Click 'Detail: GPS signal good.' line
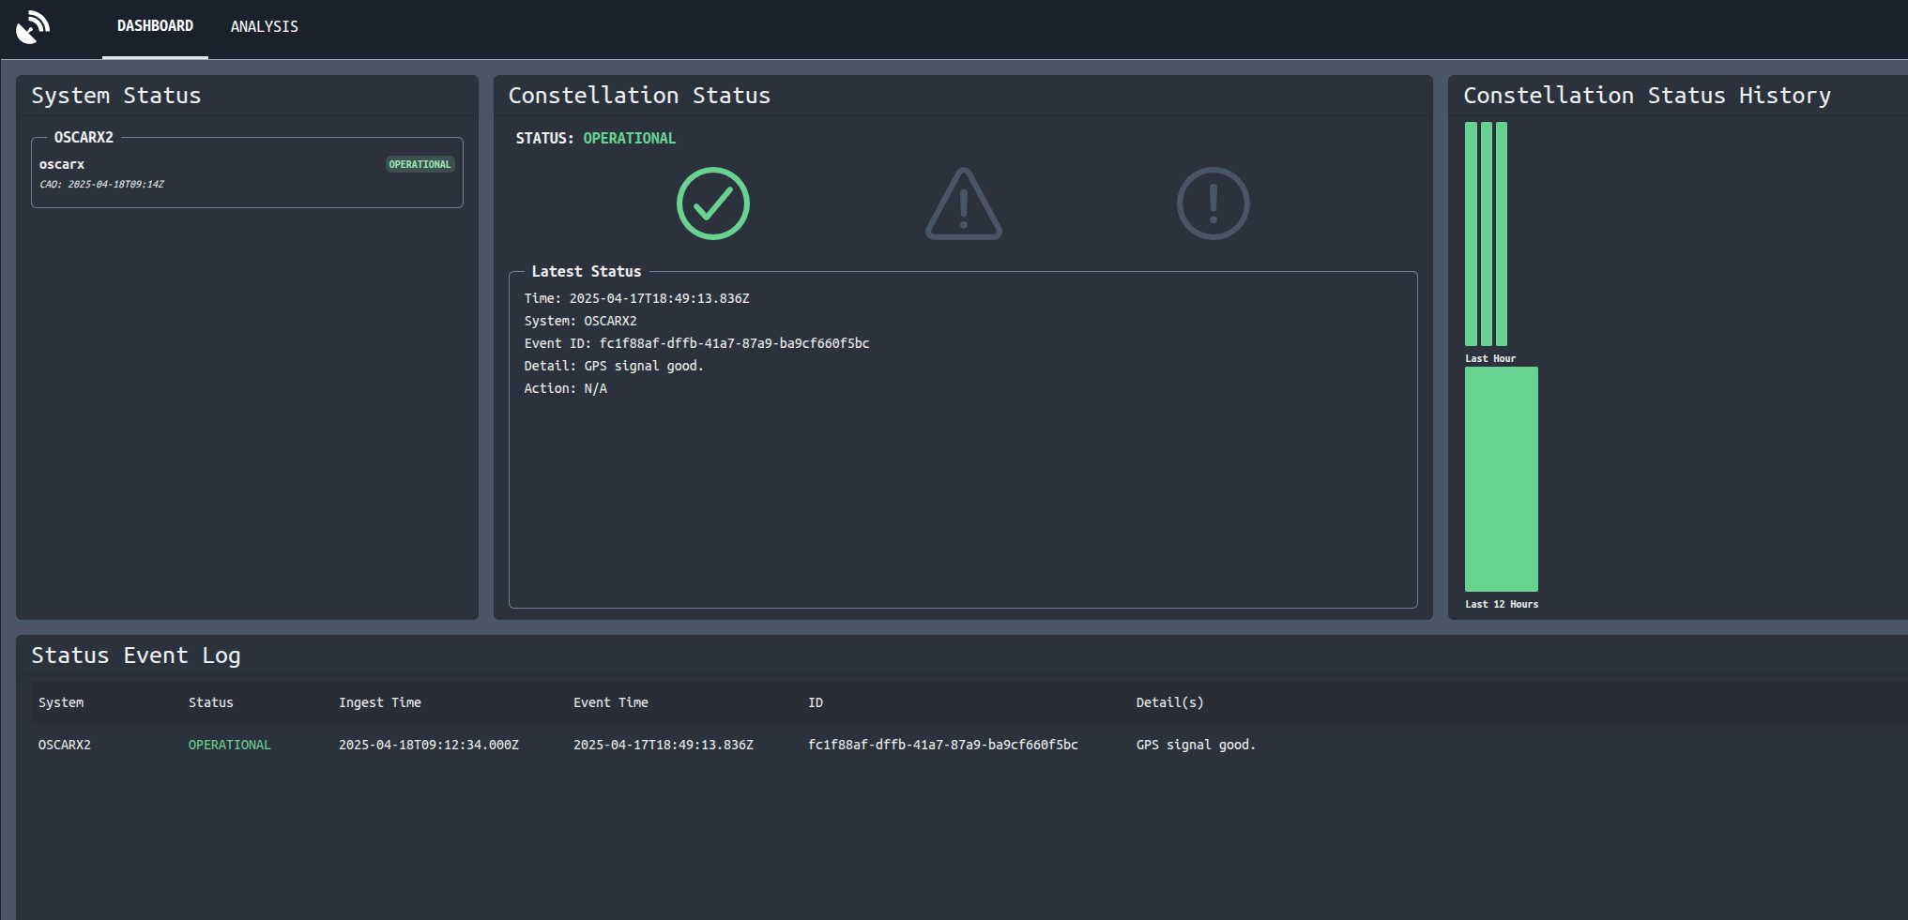Viewport: 1908px width, 920px height. coord(614,366)
